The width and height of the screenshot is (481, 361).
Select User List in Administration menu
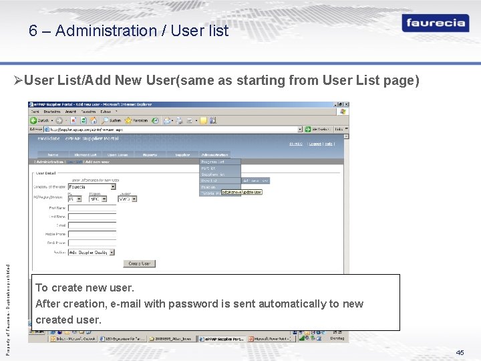pyautogui.click(x=220, y=180)
